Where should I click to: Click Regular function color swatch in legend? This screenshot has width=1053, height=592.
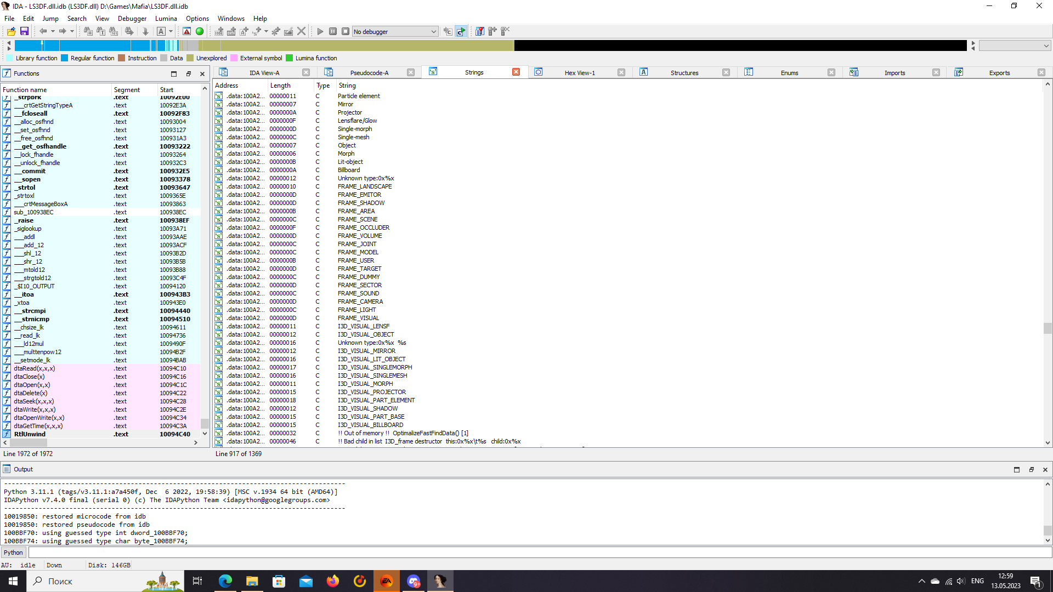[x=65, y=58]
